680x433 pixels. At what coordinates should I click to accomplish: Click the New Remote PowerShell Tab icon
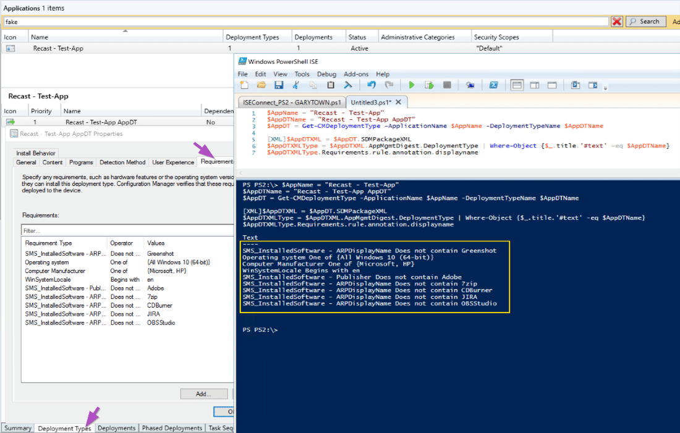point(471,85)
